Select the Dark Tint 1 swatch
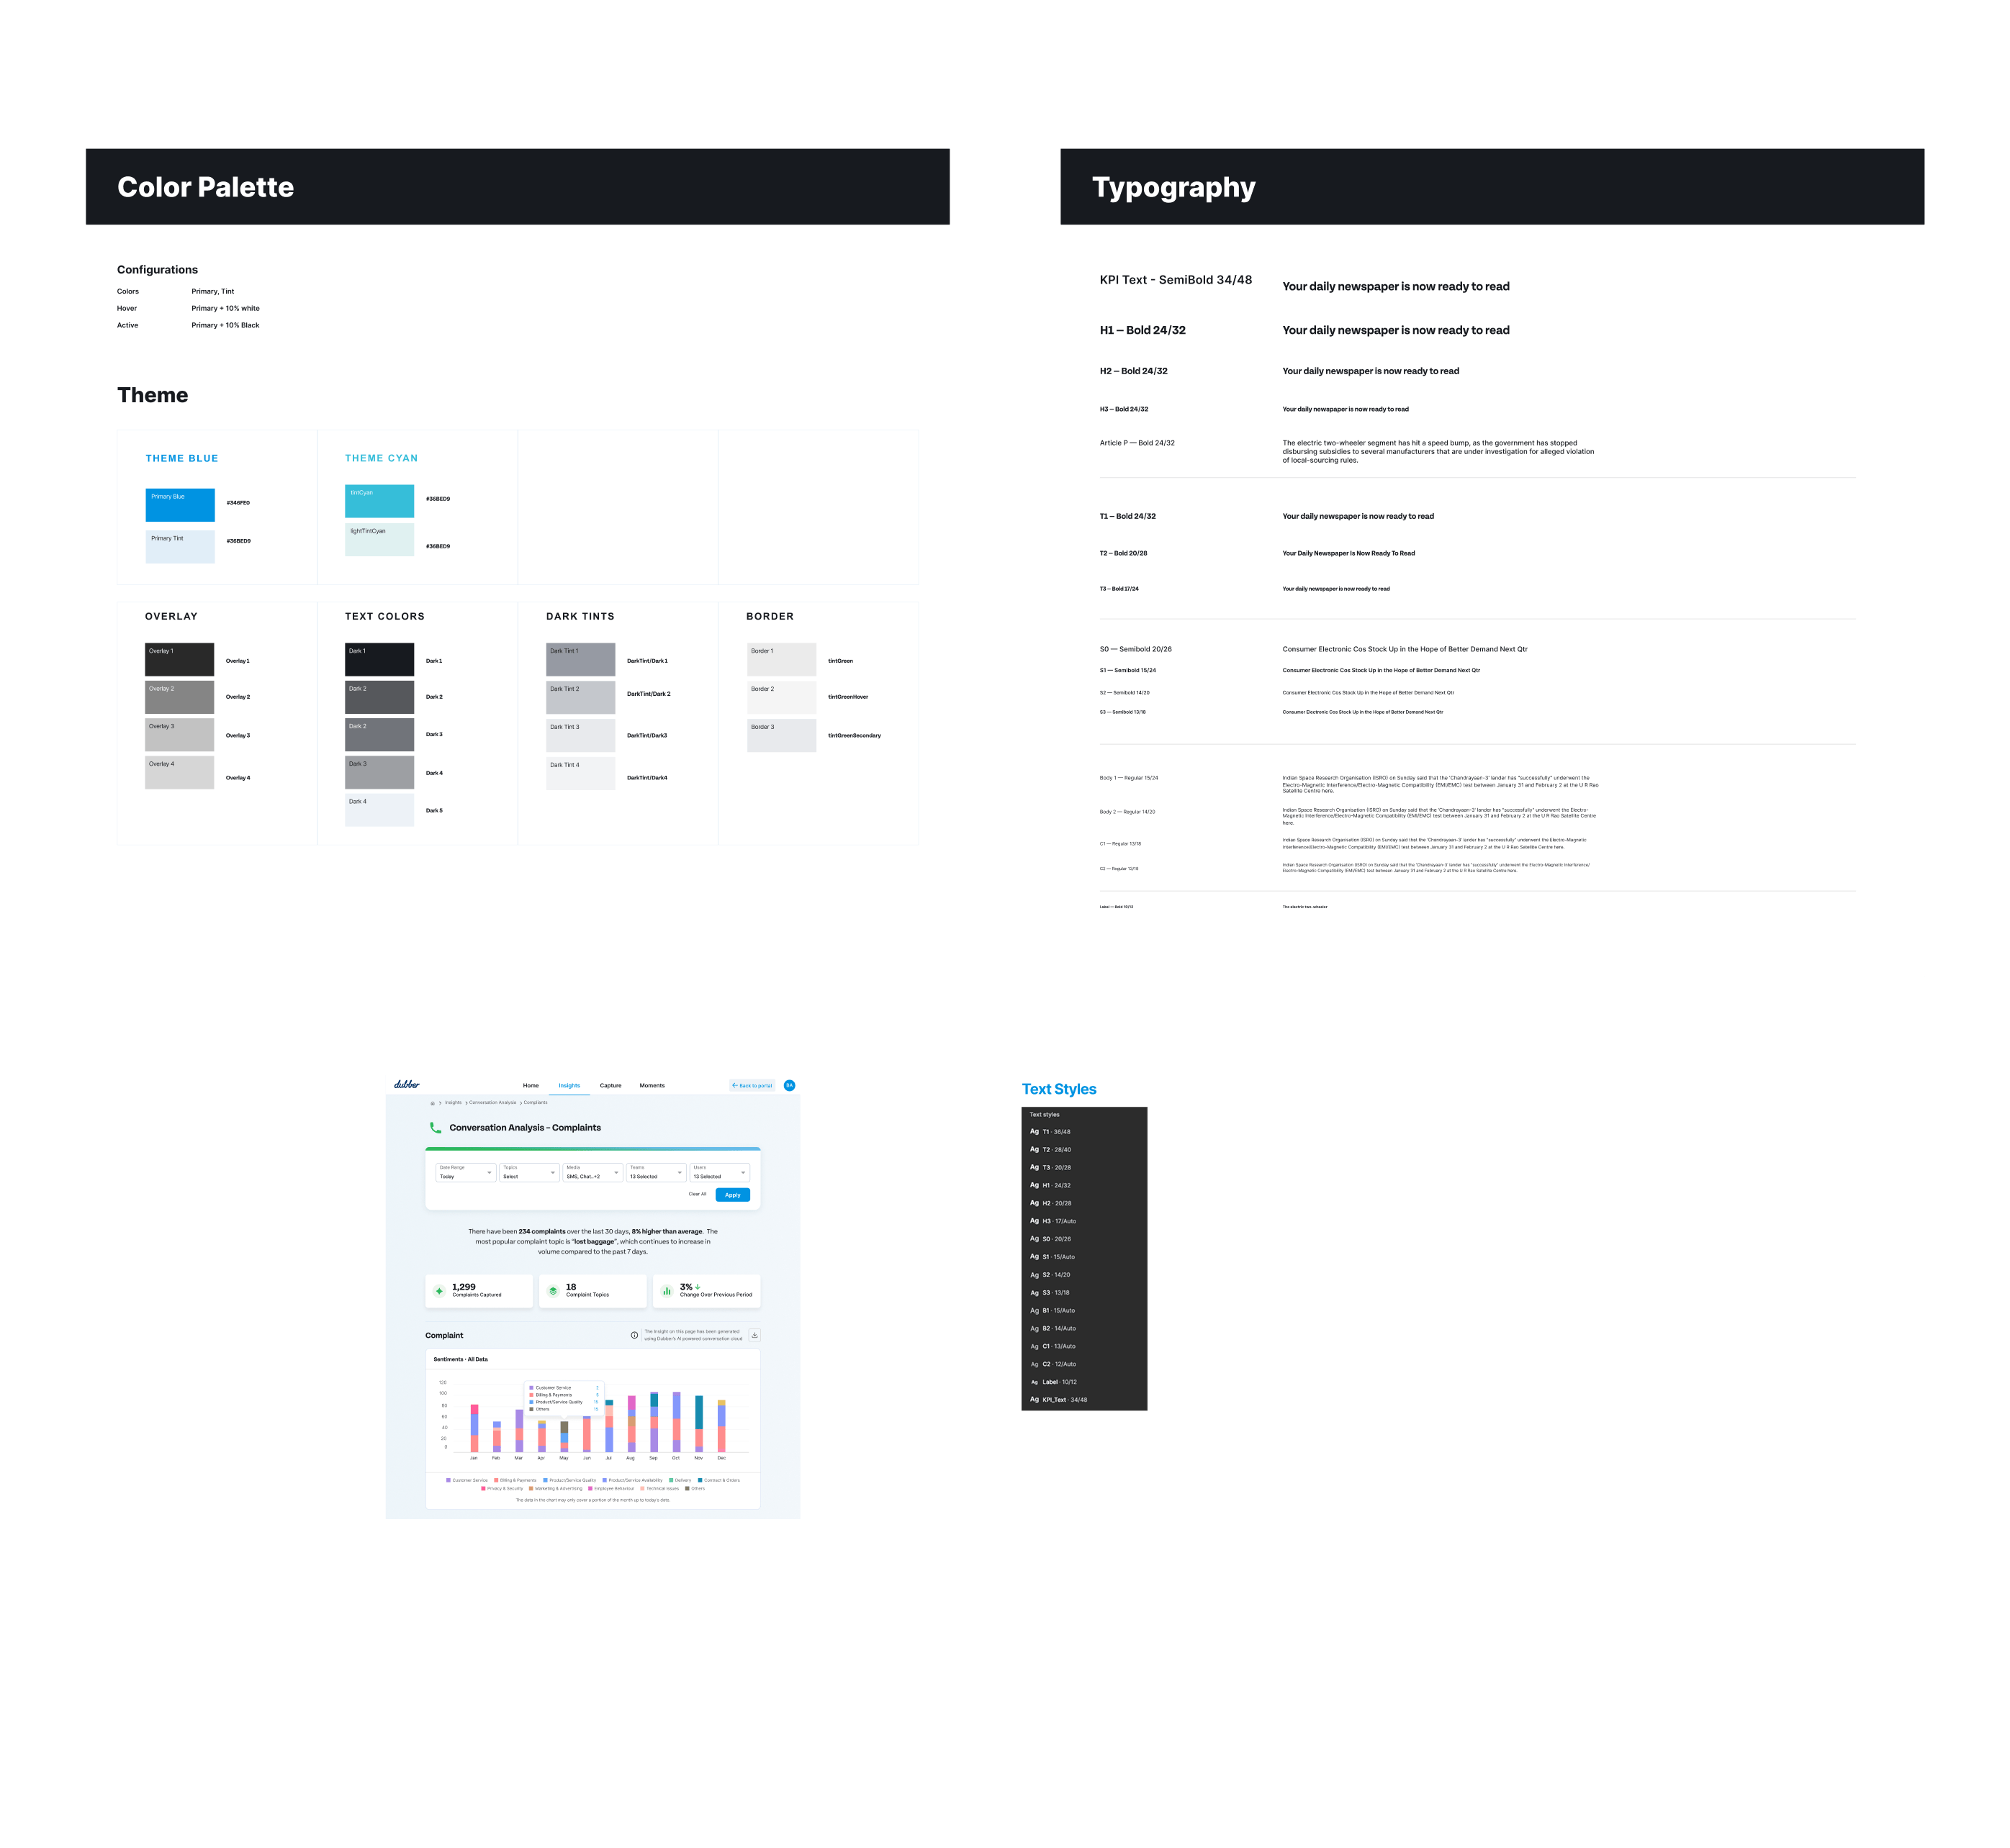 [580, 660]
